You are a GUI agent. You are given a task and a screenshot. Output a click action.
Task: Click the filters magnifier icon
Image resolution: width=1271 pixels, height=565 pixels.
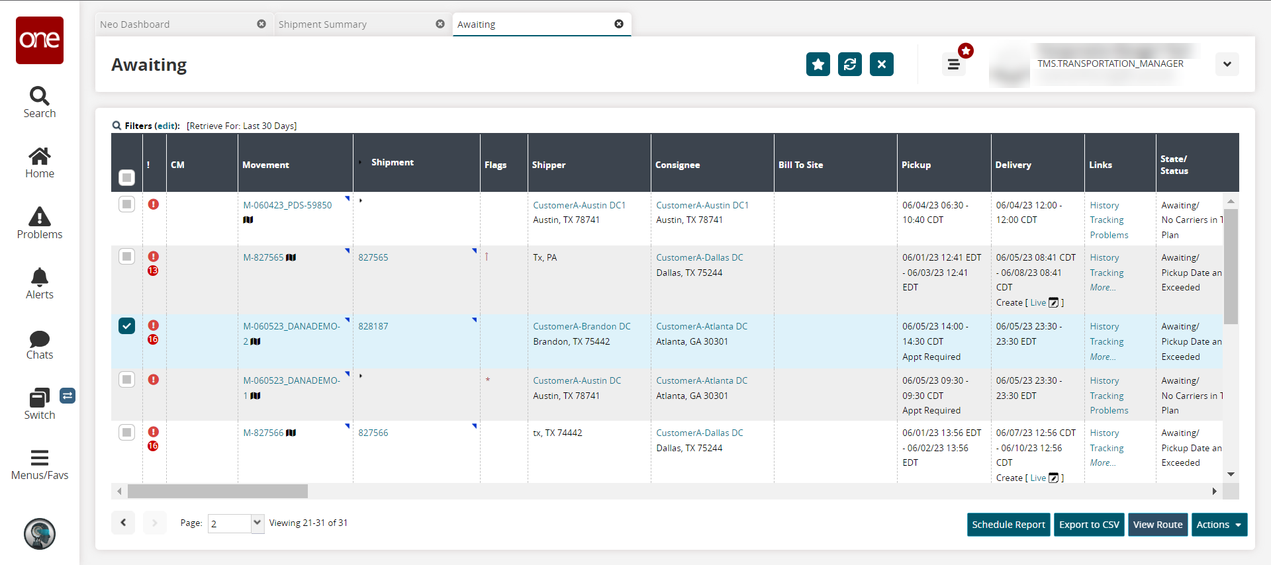[117, 125]
